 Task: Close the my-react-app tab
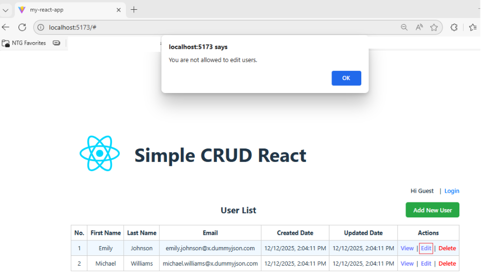(118, 10)
